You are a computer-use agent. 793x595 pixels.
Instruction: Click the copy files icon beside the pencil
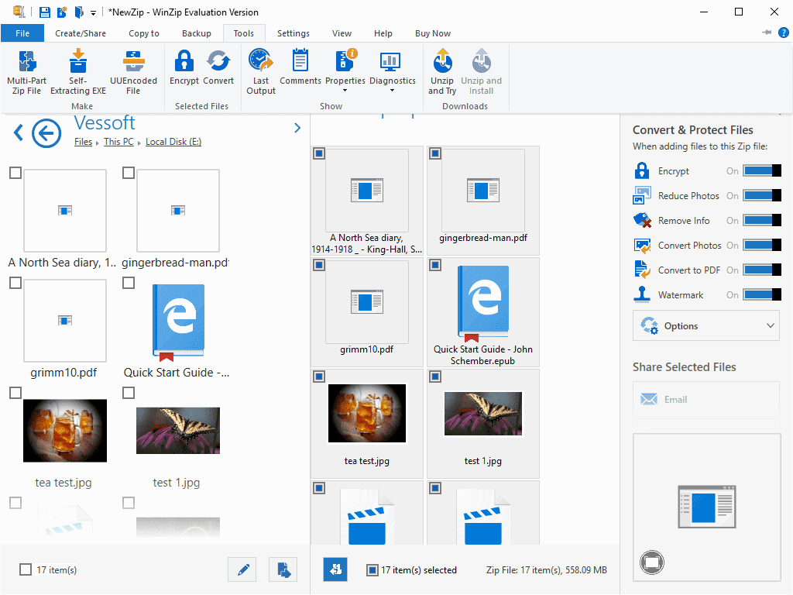tap(283, 570)
